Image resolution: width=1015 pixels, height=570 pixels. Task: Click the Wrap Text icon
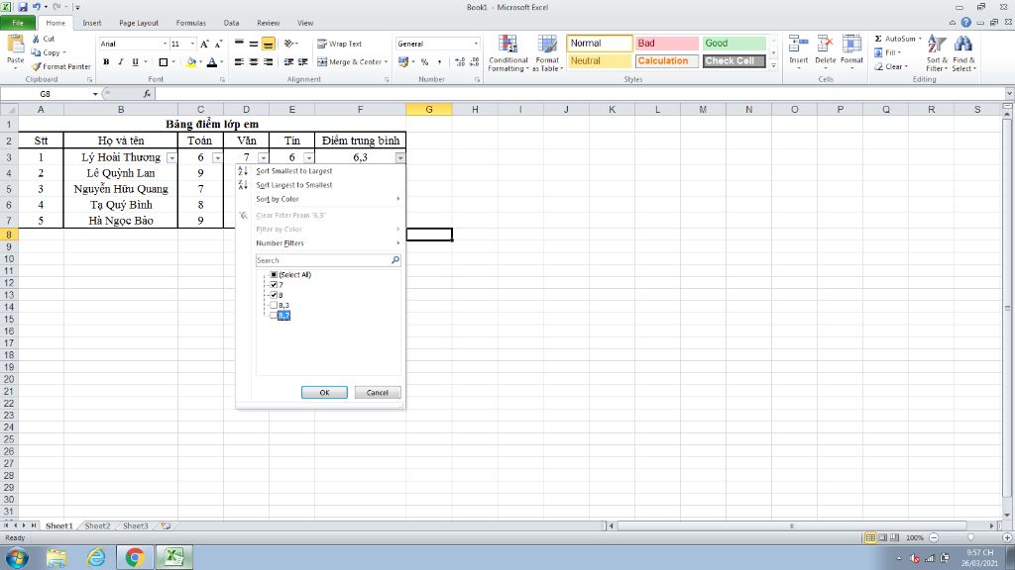[322, 44]
